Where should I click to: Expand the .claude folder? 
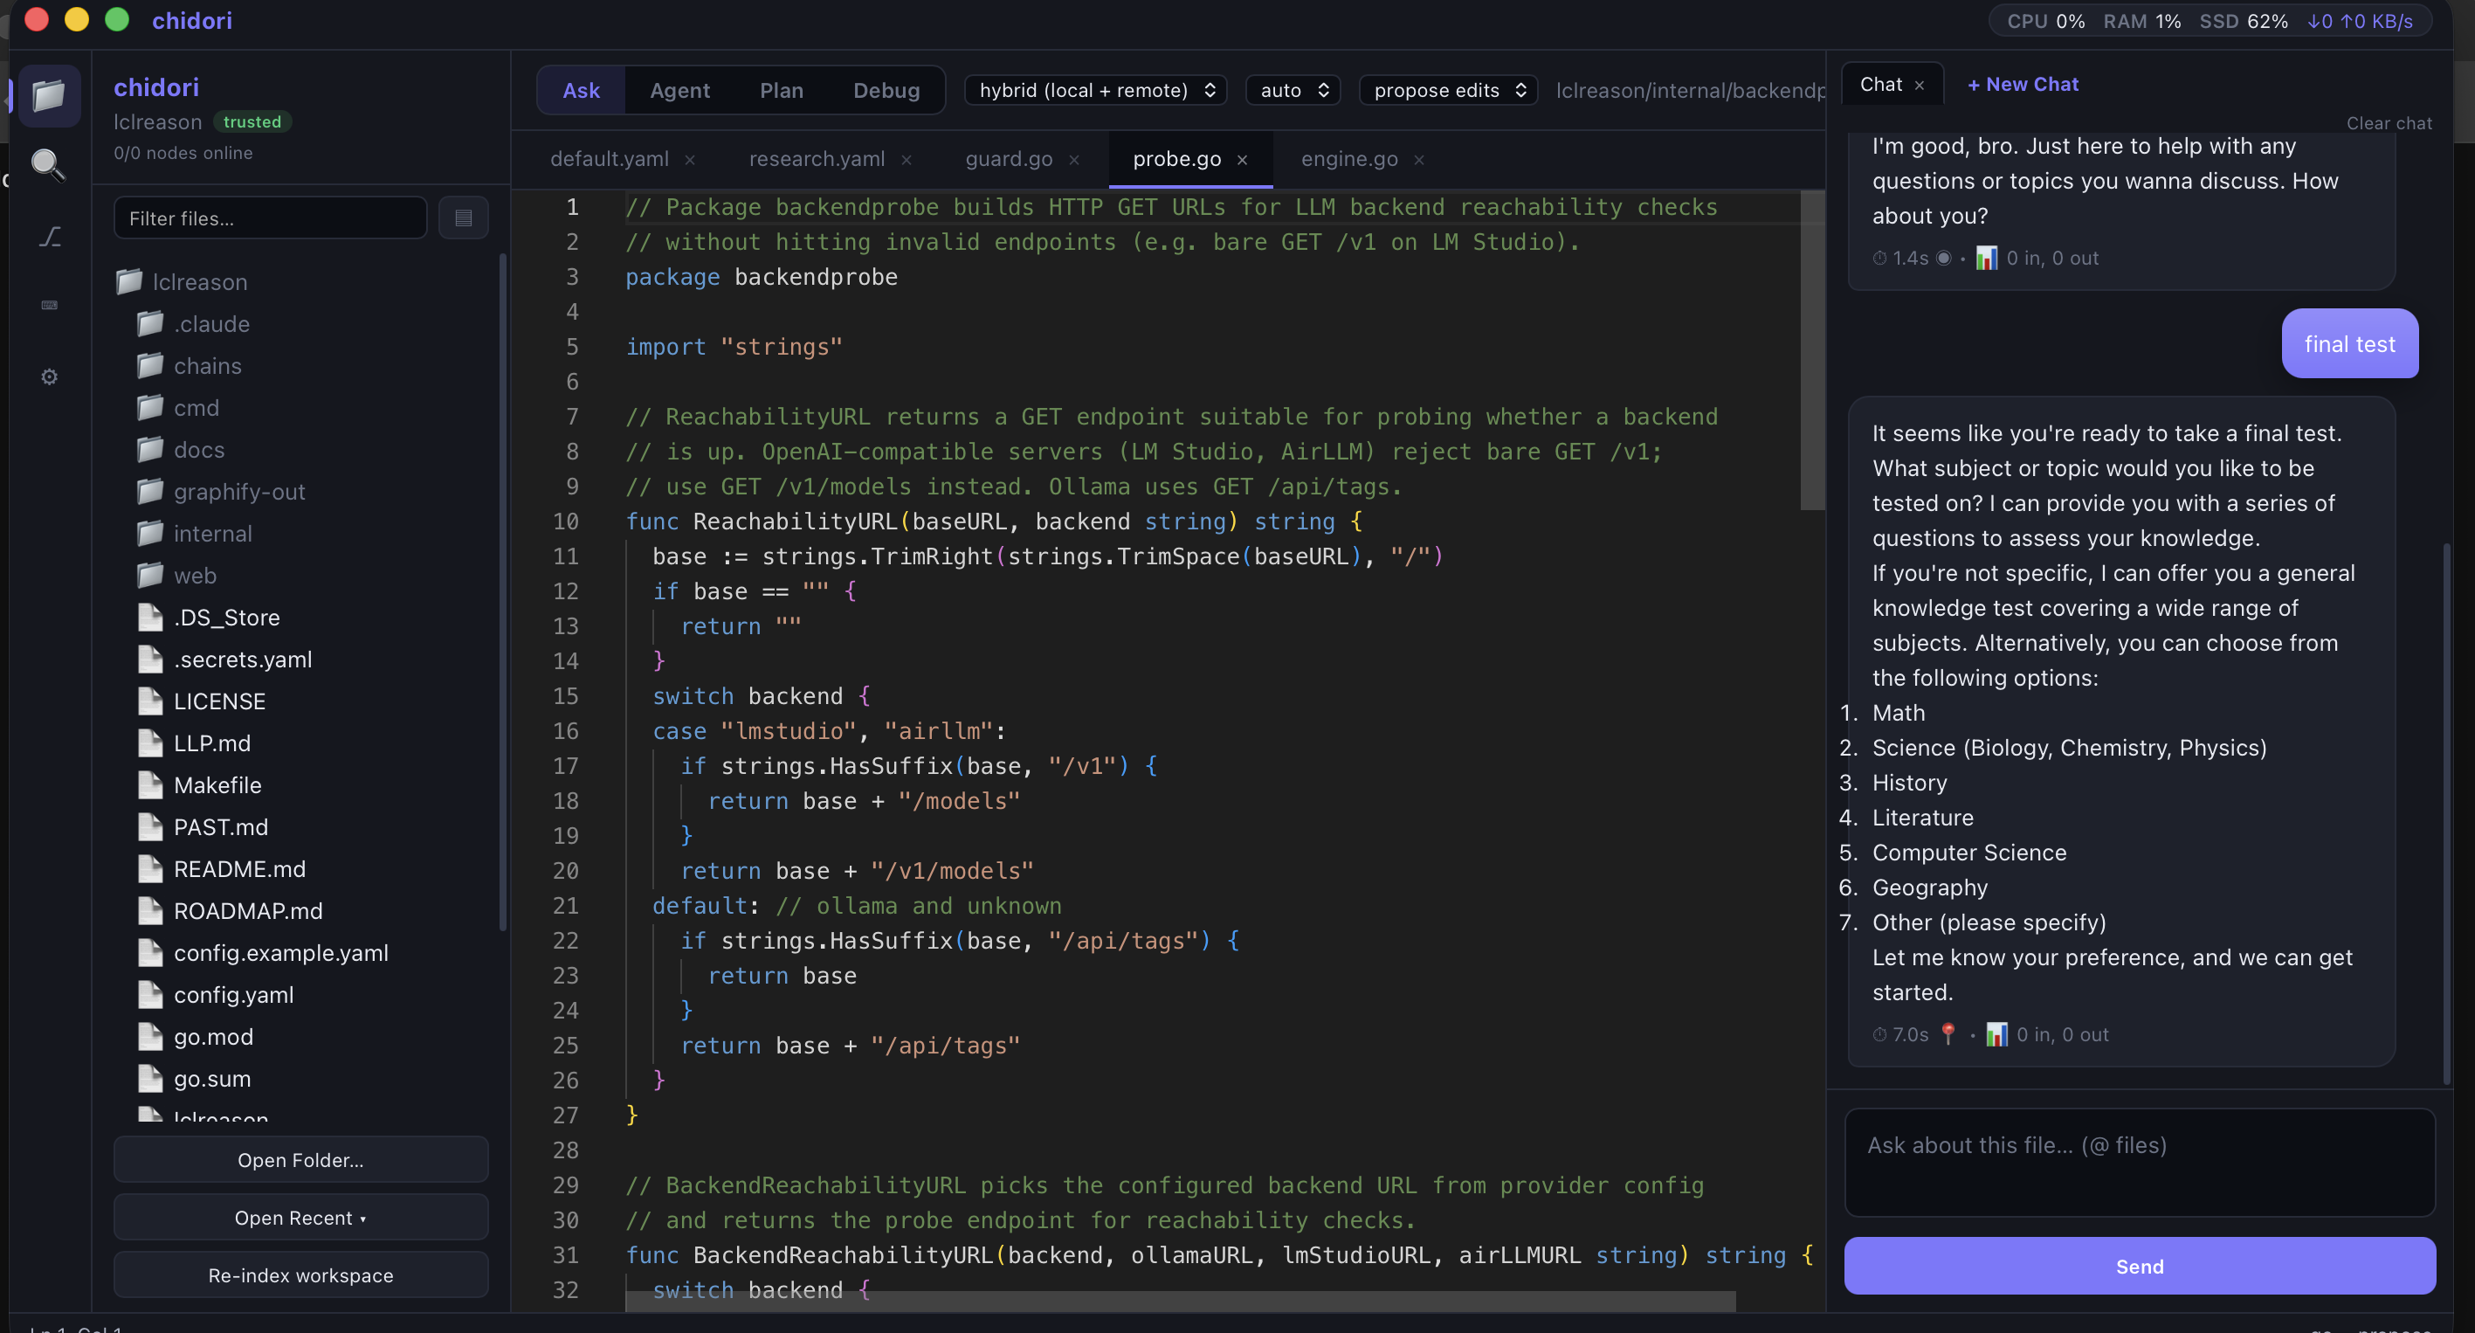211,324
